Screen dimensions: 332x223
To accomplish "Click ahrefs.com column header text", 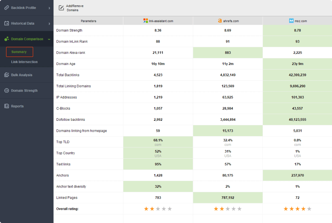I will click(x=231, y=21).
